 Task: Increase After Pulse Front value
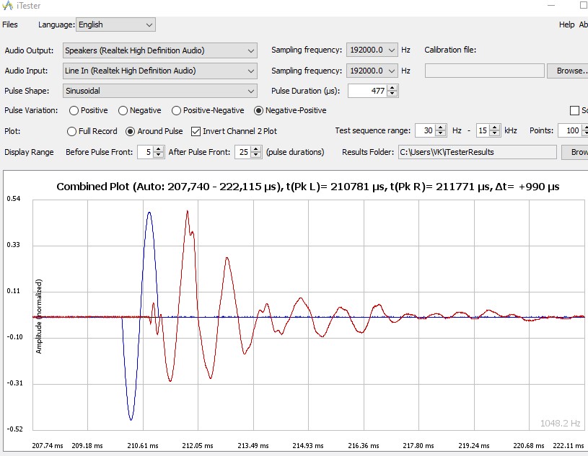click(x=257, y=149)
